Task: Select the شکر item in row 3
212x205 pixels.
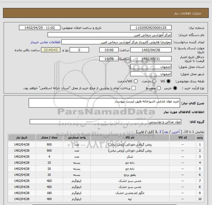Action: [130, 157]
